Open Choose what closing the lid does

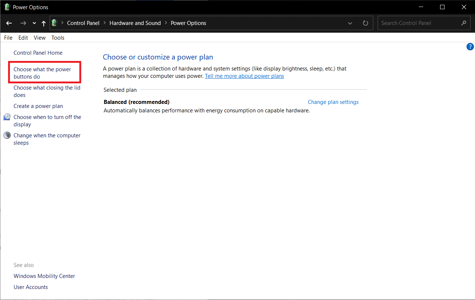point(47,91)
